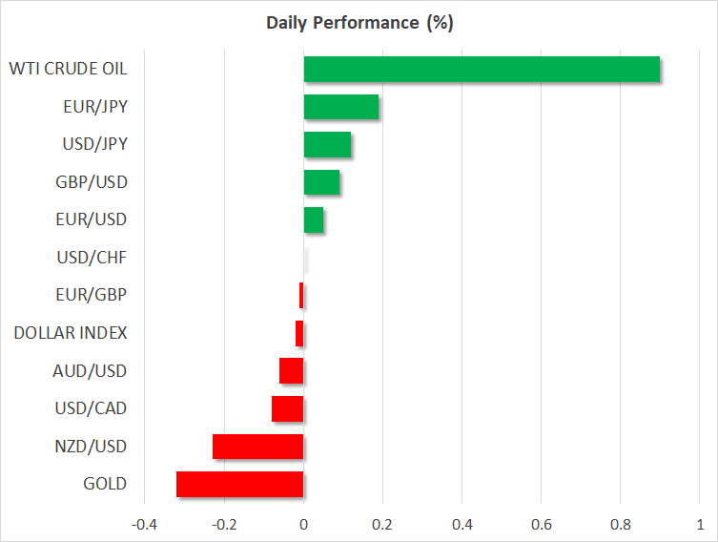The height and width of the screenshot is (542, 718).
Task: Click the -0.4 axis value
Action: (x=145, y=524)
